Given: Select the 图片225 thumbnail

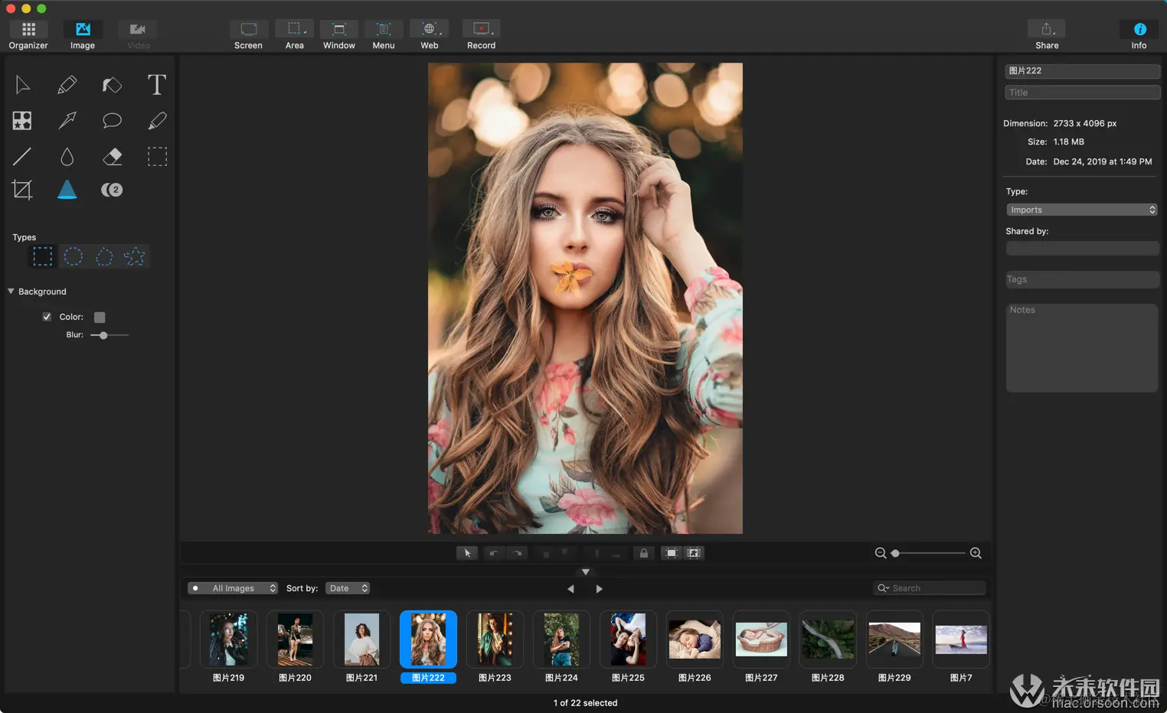Looking at the screenshot, I should click(x=628, y=640).
